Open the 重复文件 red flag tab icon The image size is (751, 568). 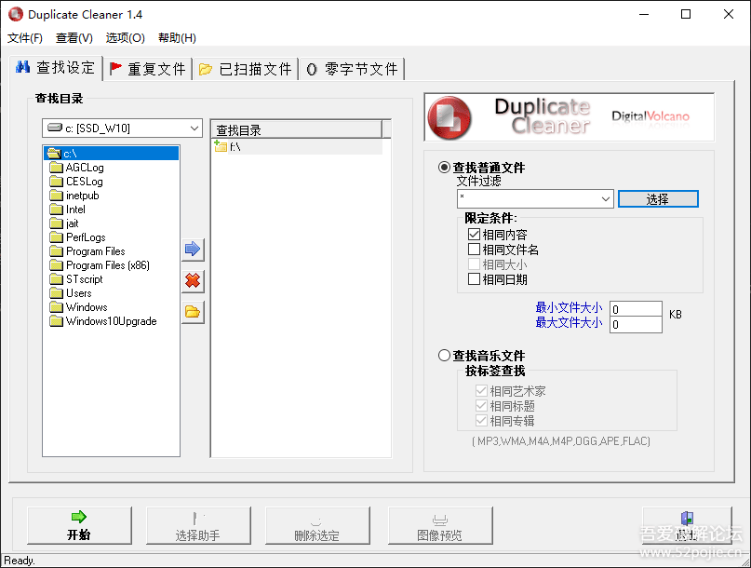pyautogui.click(x=116, y=68)
